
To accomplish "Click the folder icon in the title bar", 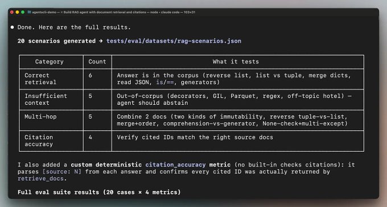I will point(30,12).
